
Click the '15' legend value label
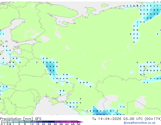[x=38, y=124]
